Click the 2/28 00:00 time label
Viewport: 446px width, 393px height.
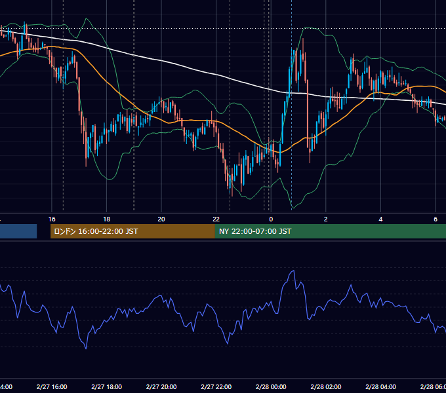coord(271,386)
